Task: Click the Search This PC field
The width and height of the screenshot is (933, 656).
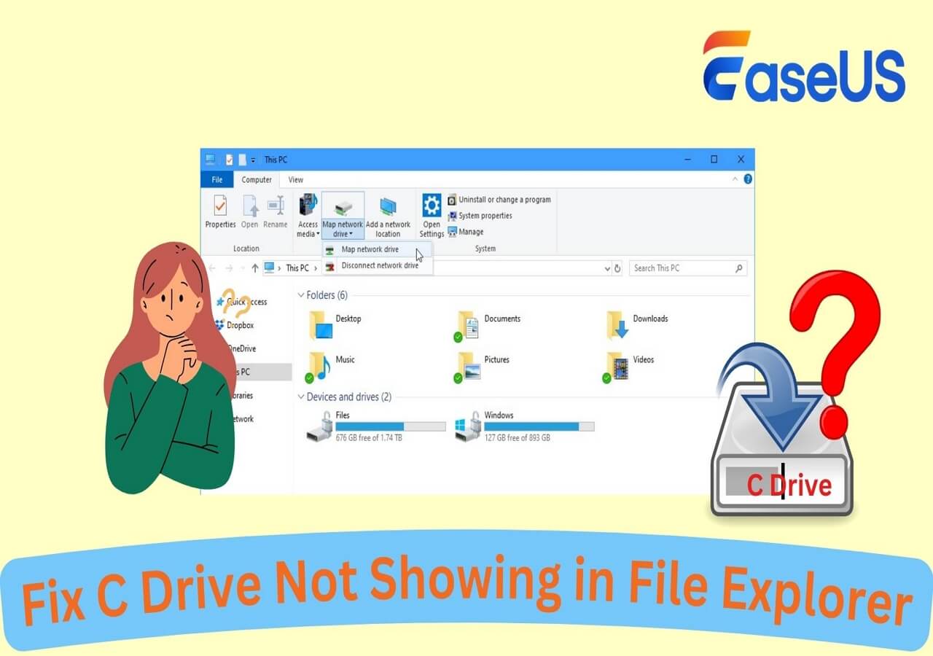Action: click(x=688, y=268)
